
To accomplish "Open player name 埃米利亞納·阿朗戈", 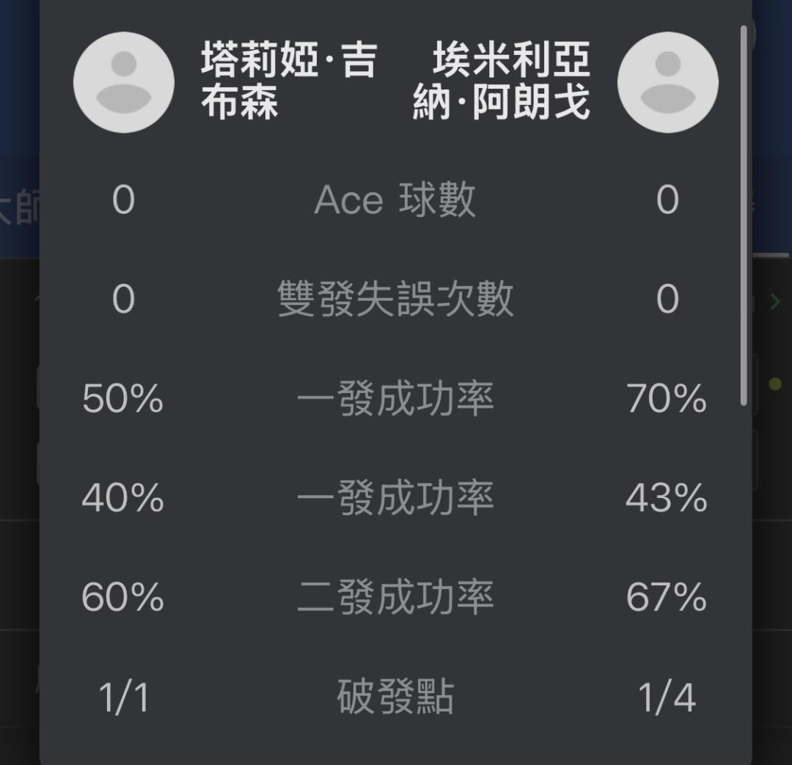I will click(x=502, y=82).
